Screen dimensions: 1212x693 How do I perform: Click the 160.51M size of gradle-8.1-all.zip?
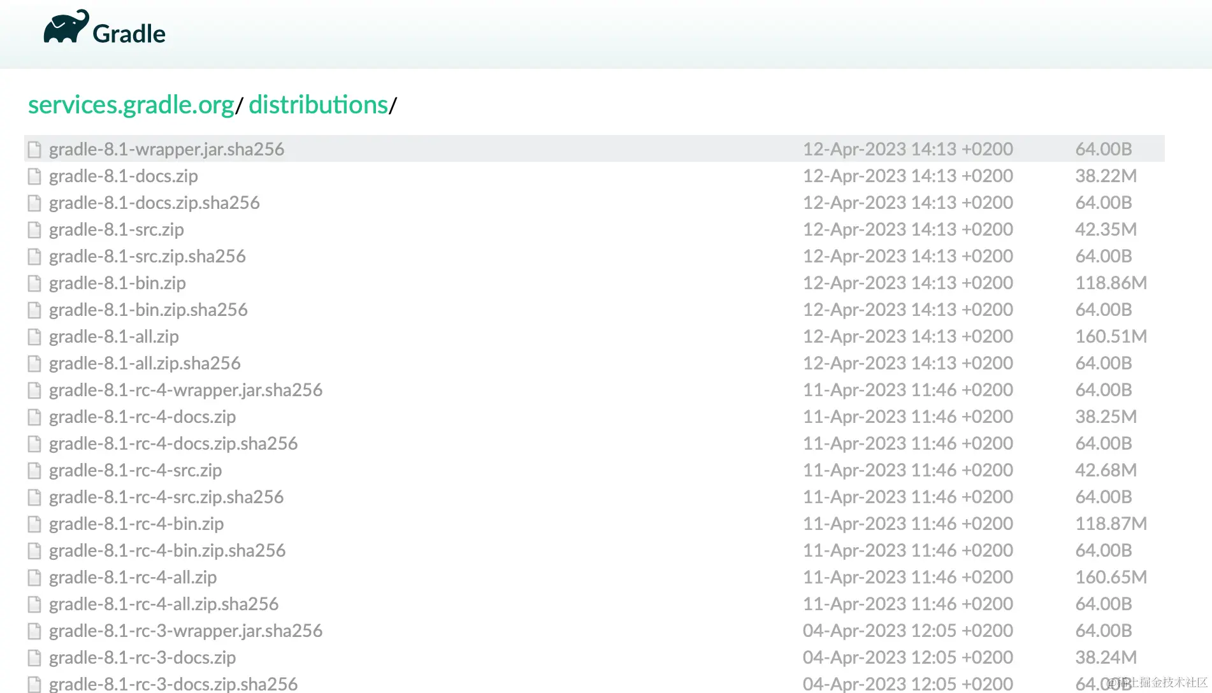(1111, 336)
